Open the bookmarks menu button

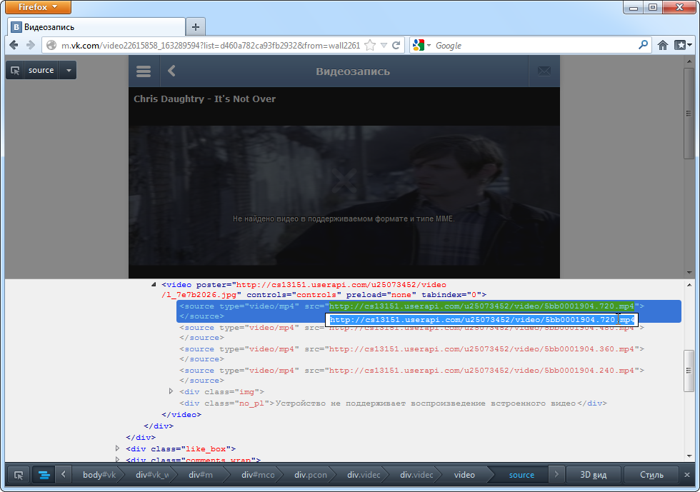pos(683,45)
